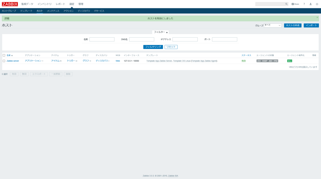Click the ZBX agent status badge
This screenshot has height=179, width=321.
(259, 61)
